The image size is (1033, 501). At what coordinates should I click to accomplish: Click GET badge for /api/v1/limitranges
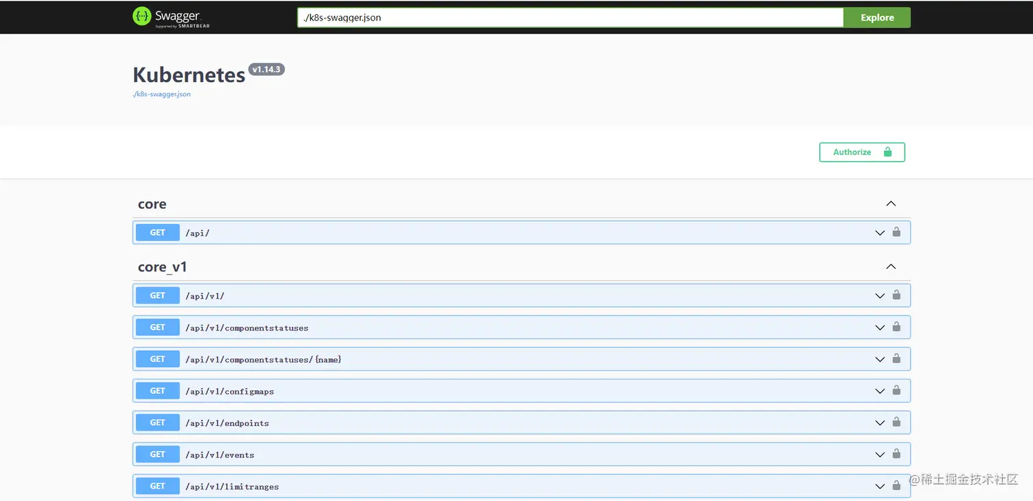(x=158, y=486)
